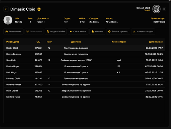
Task: Click action Повышение до 3 ранга
Action: tap(76, 66)
